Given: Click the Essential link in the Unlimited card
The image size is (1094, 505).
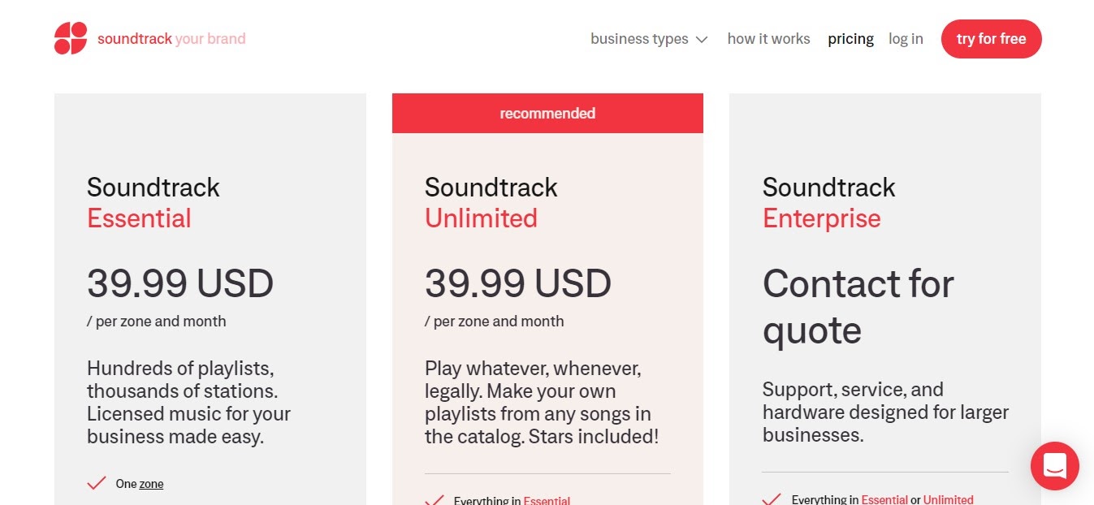Looking at the screenshot, I should [547, 500].
